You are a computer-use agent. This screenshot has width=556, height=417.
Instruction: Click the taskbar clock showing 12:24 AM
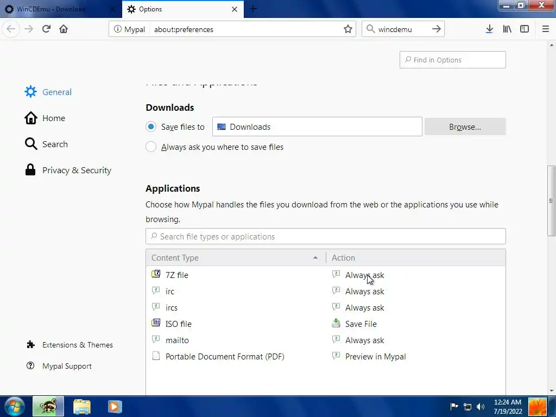point(508,406)
